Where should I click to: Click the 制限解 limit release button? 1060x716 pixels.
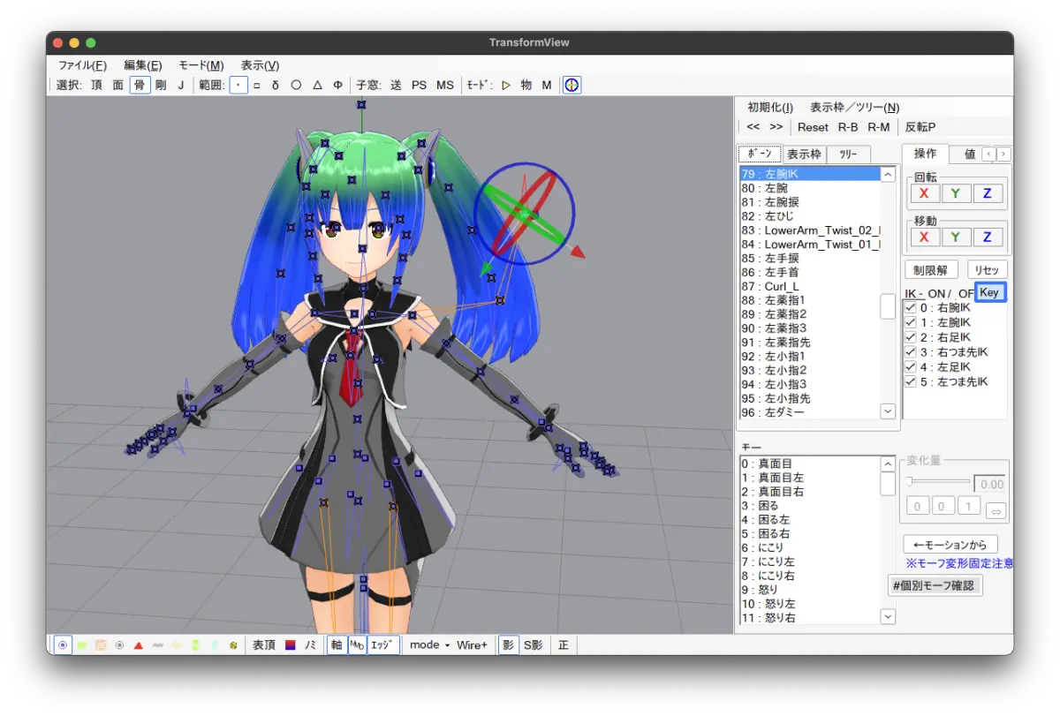coord(931,270)
